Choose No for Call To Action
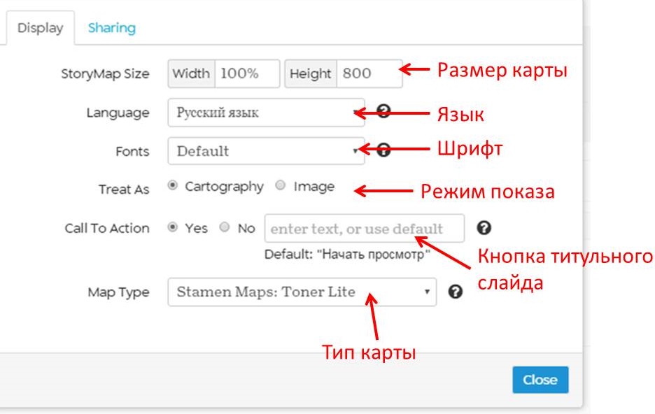Viewport: 655px width, 414px height. click(x=225, y=227)
